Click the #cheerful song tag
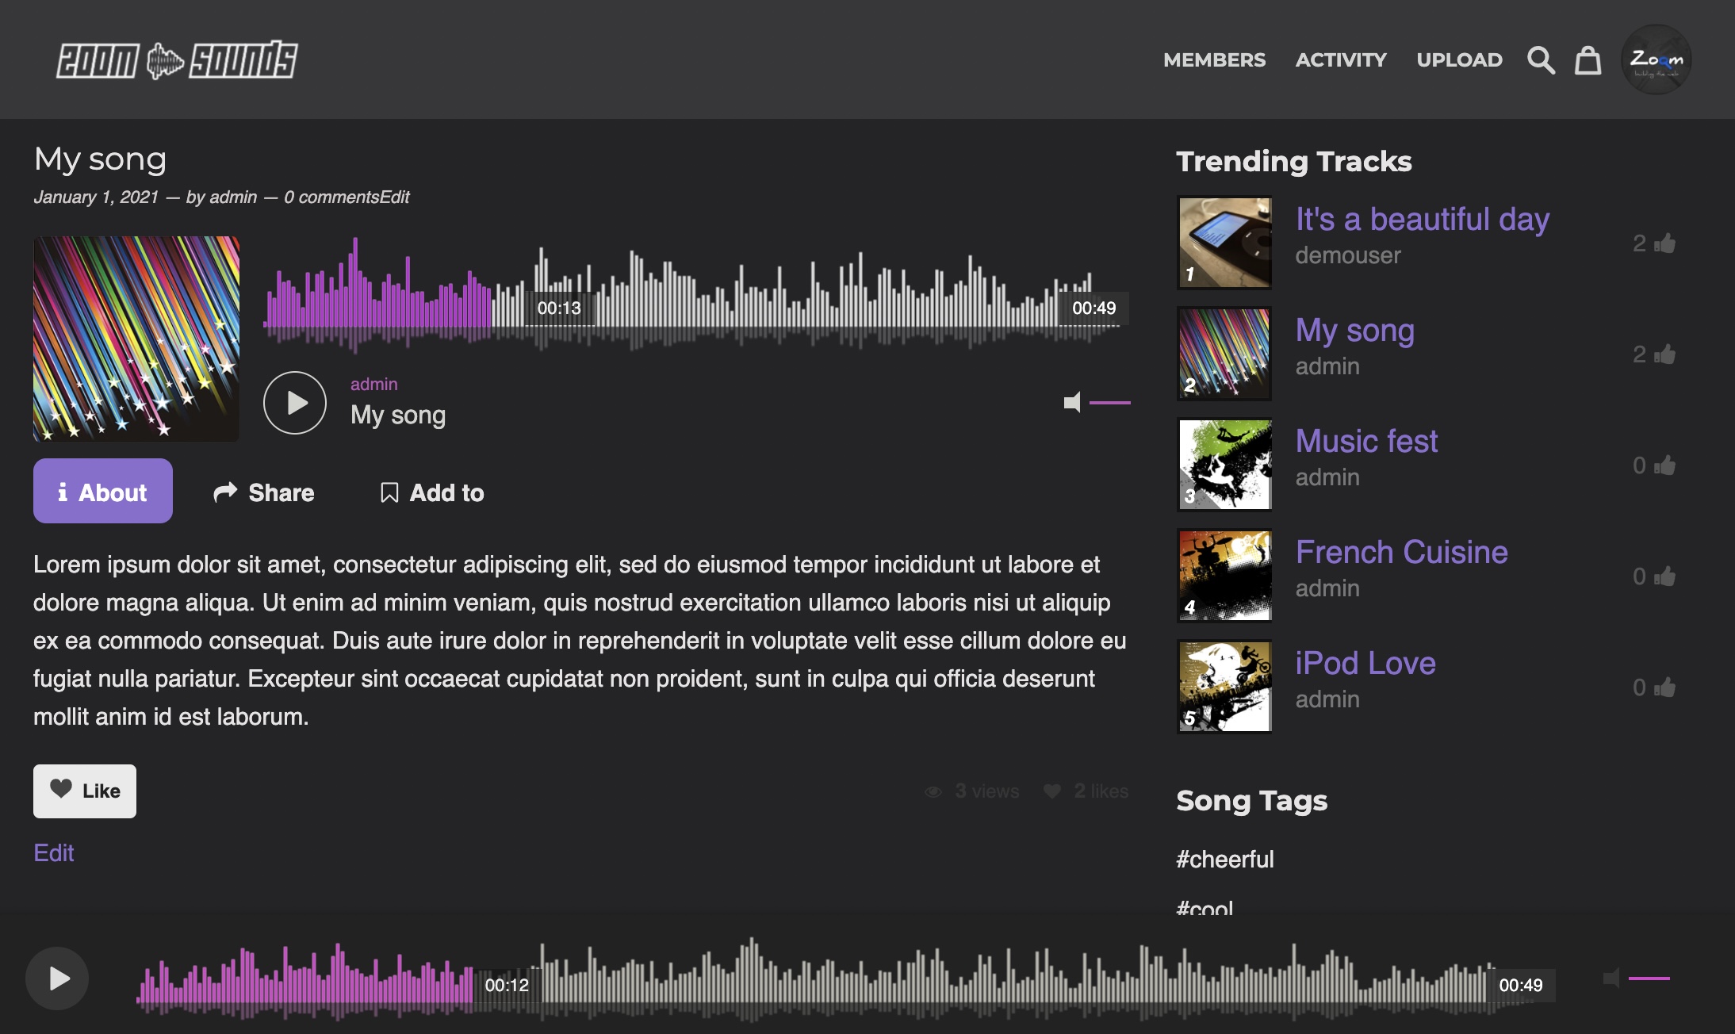Image resolution: width=1735 pixels, height=1034 pixels. [1224, 859]
